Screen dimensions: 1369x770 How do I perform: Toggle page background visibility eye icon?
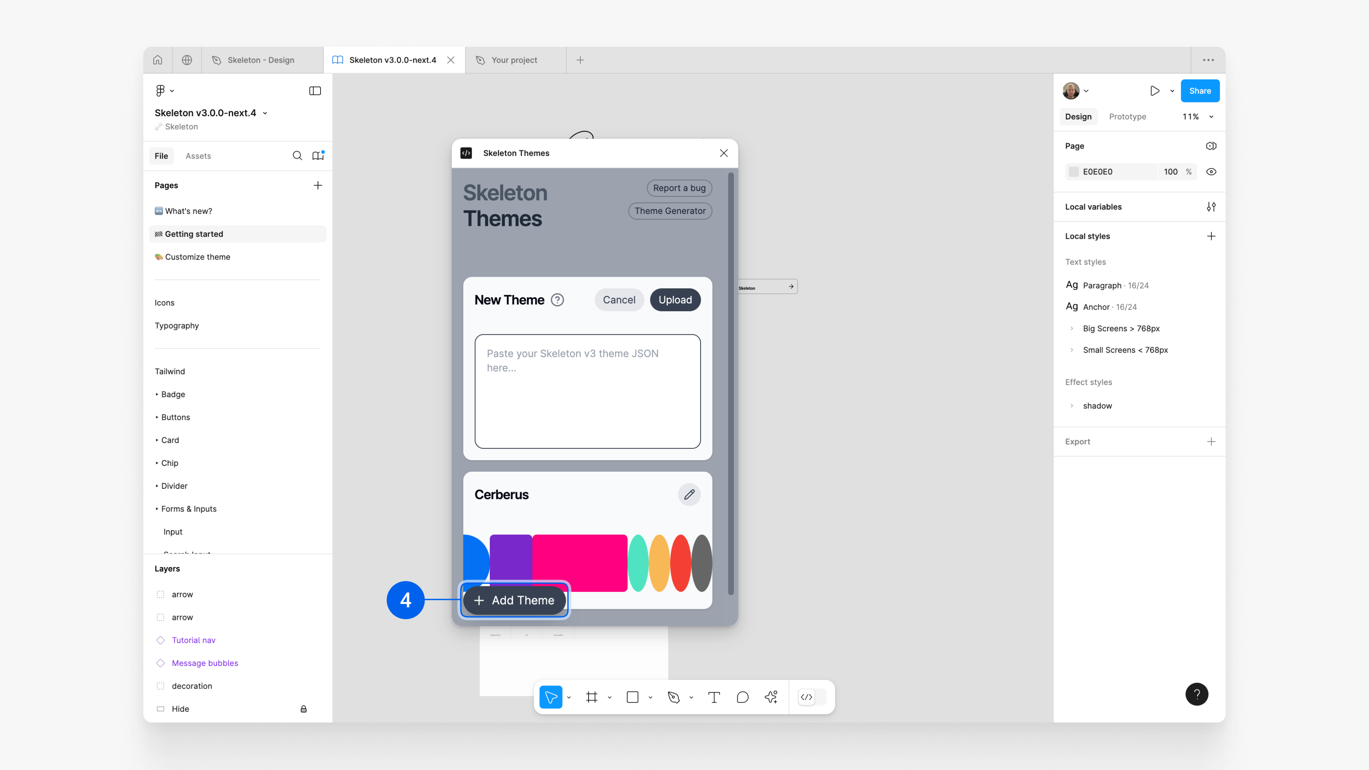pos(1211,171)
